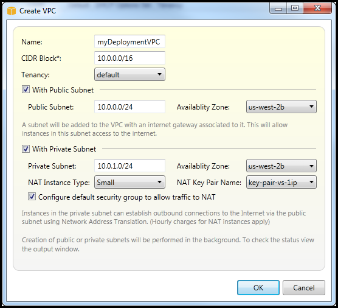The image size is (338, 308).
Task: Disable Configure default security group for NAT
Action: pyautogui.click(x=32, y=197)
